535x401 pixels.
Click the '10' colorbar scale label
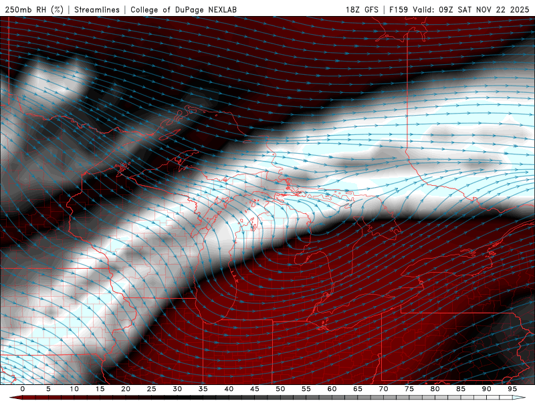click(x=74, y=389)
